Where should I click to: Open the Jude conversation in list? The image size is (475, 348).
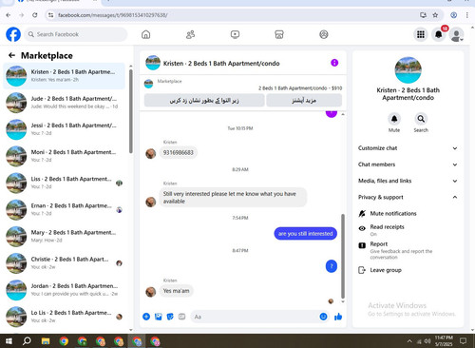click(64, 103)
